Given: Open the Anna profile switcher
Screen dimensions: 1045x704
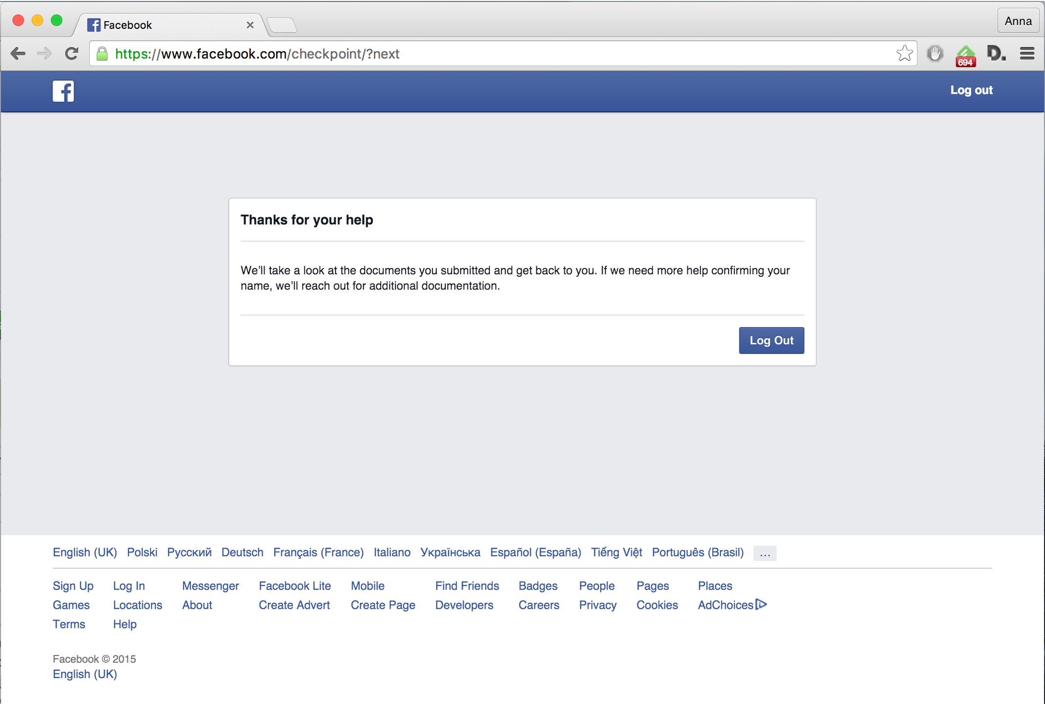Looking at the screenshot, I should [x=1018, y=21].
